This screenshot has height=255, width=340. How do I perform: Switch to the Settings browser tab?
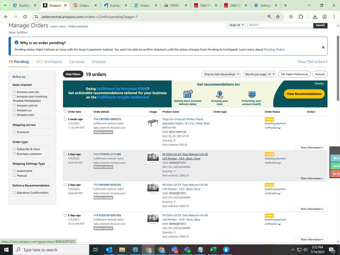coord(265,5)
